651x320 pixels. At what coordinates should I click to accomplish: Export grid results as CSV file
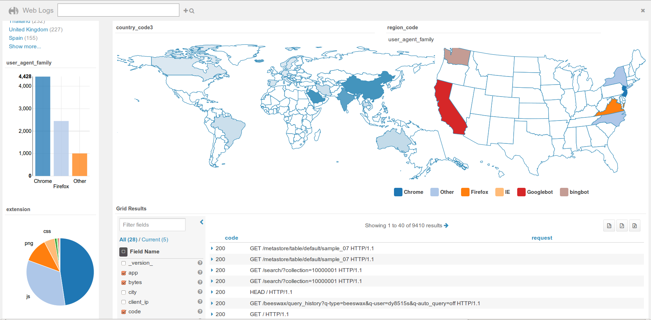[x=622, y=226]
